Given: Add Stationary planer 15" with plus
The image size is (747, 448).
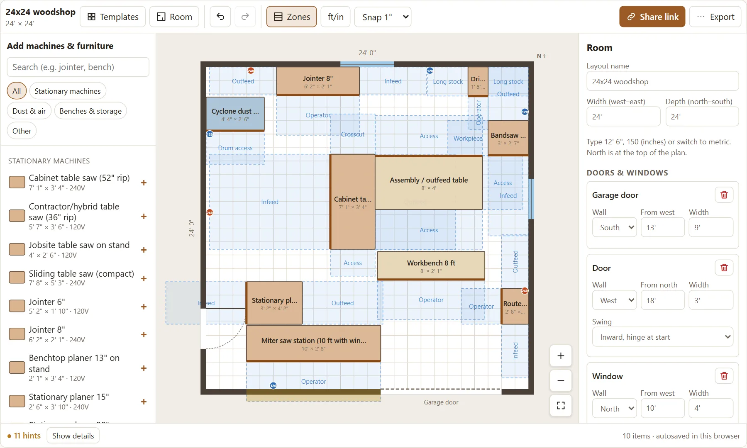Looking at the screenshot, I should click(x=144, y=402).
